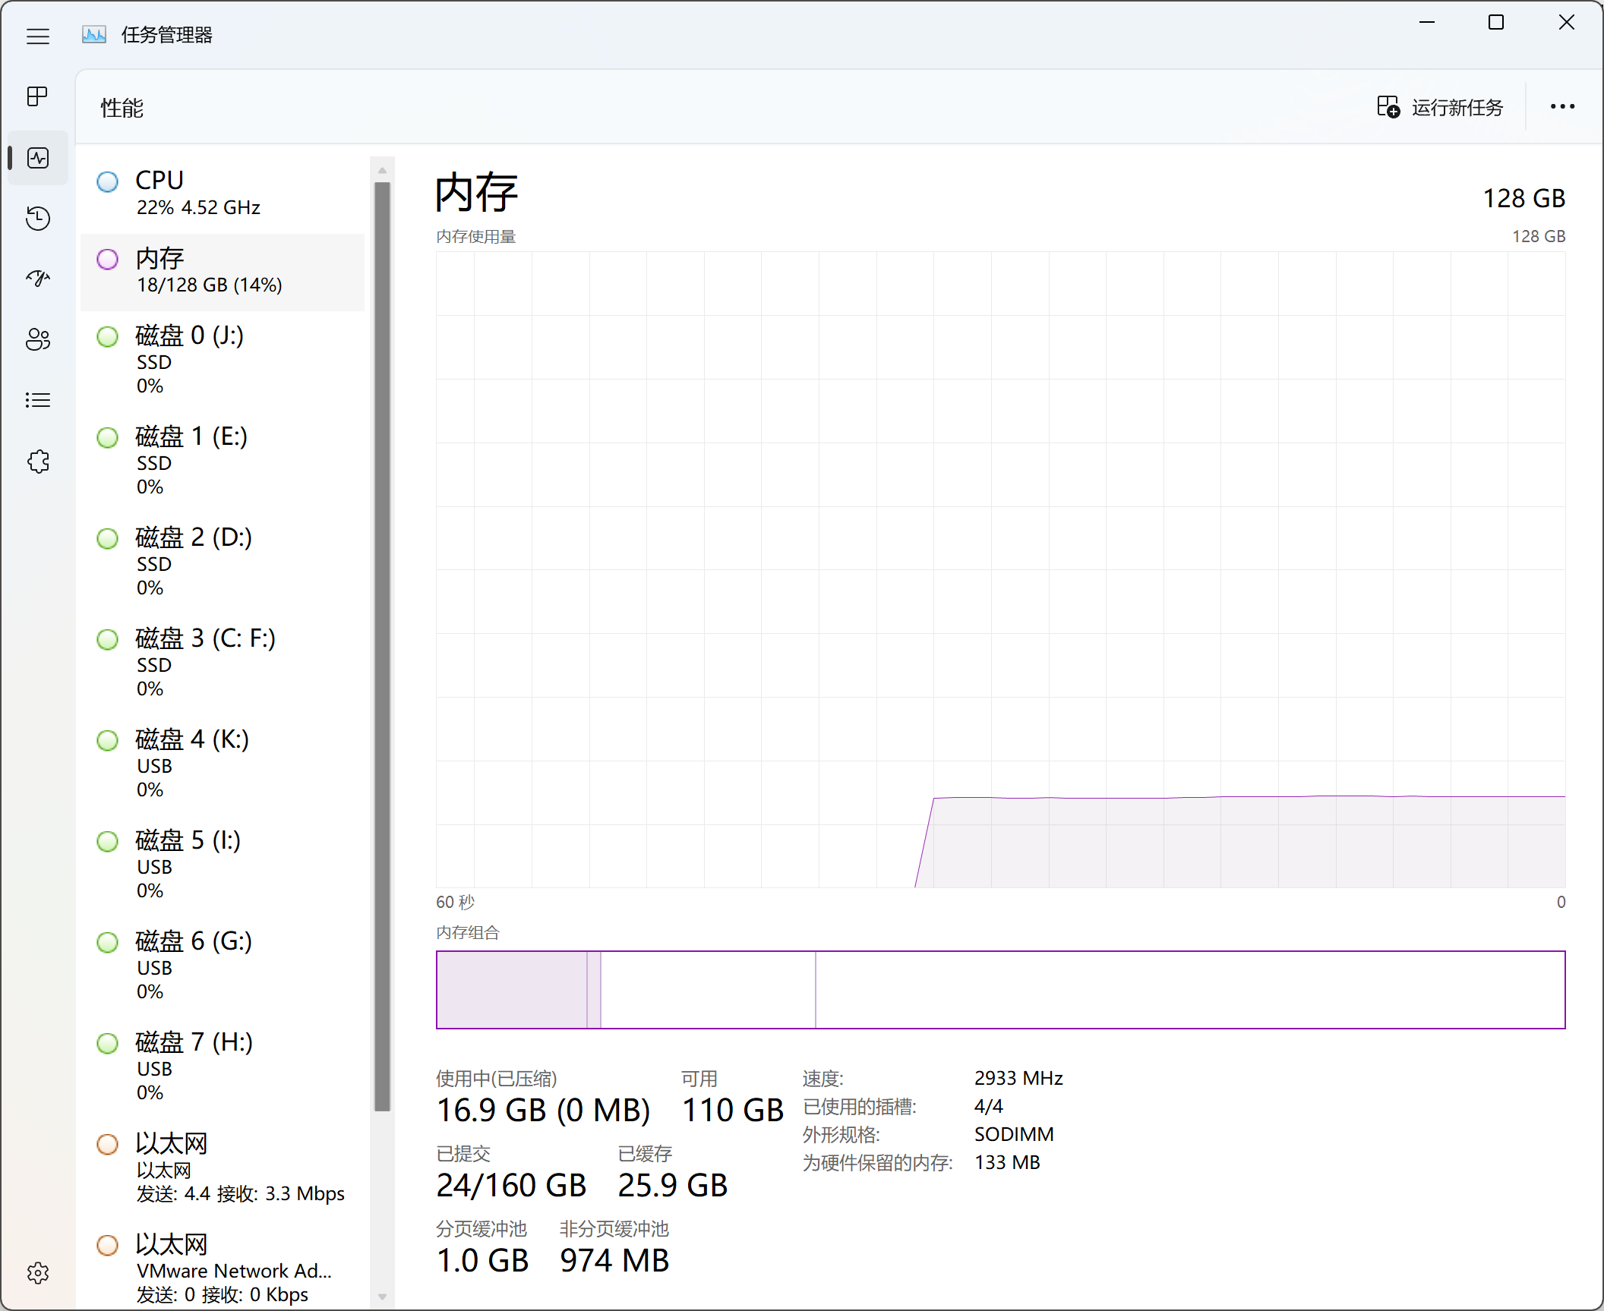
Task: Click the sidebar list scrollbar thumb
Action: point(383,647)
